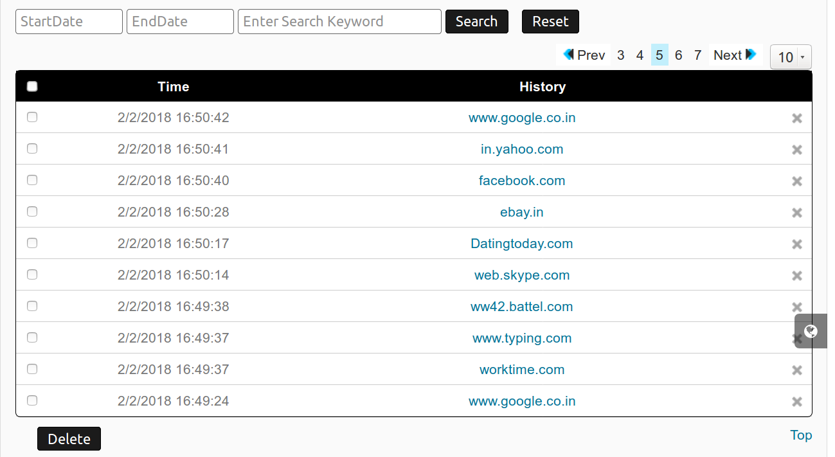The width and height of the screenshot is (835, 457).
Task: Open the web.skype.com link
Action: click(522, 275)
